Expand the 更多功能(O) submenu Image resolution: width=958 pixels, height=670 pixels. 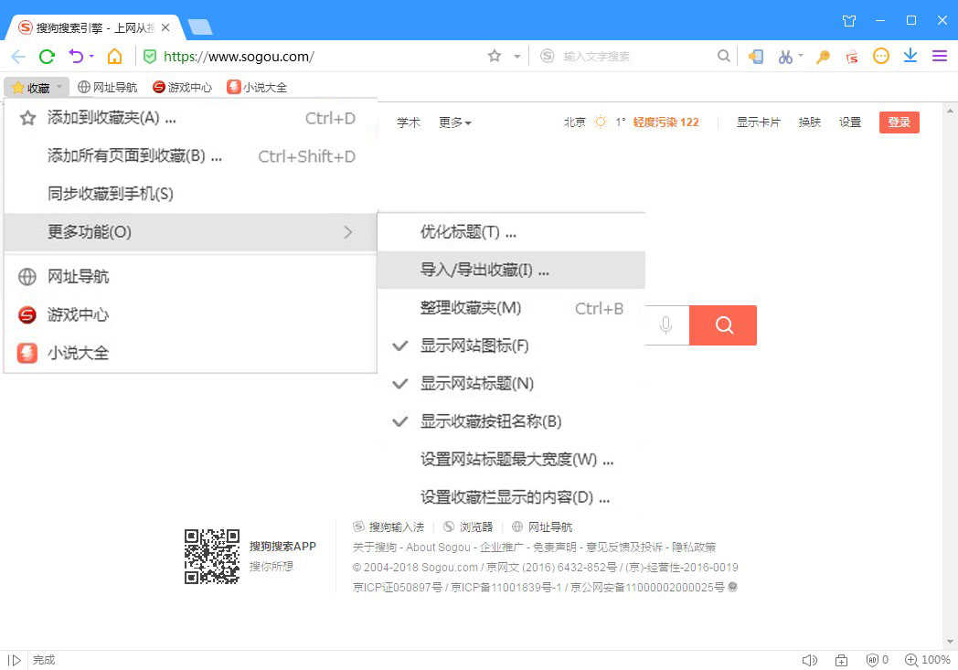tap(190, 232)
